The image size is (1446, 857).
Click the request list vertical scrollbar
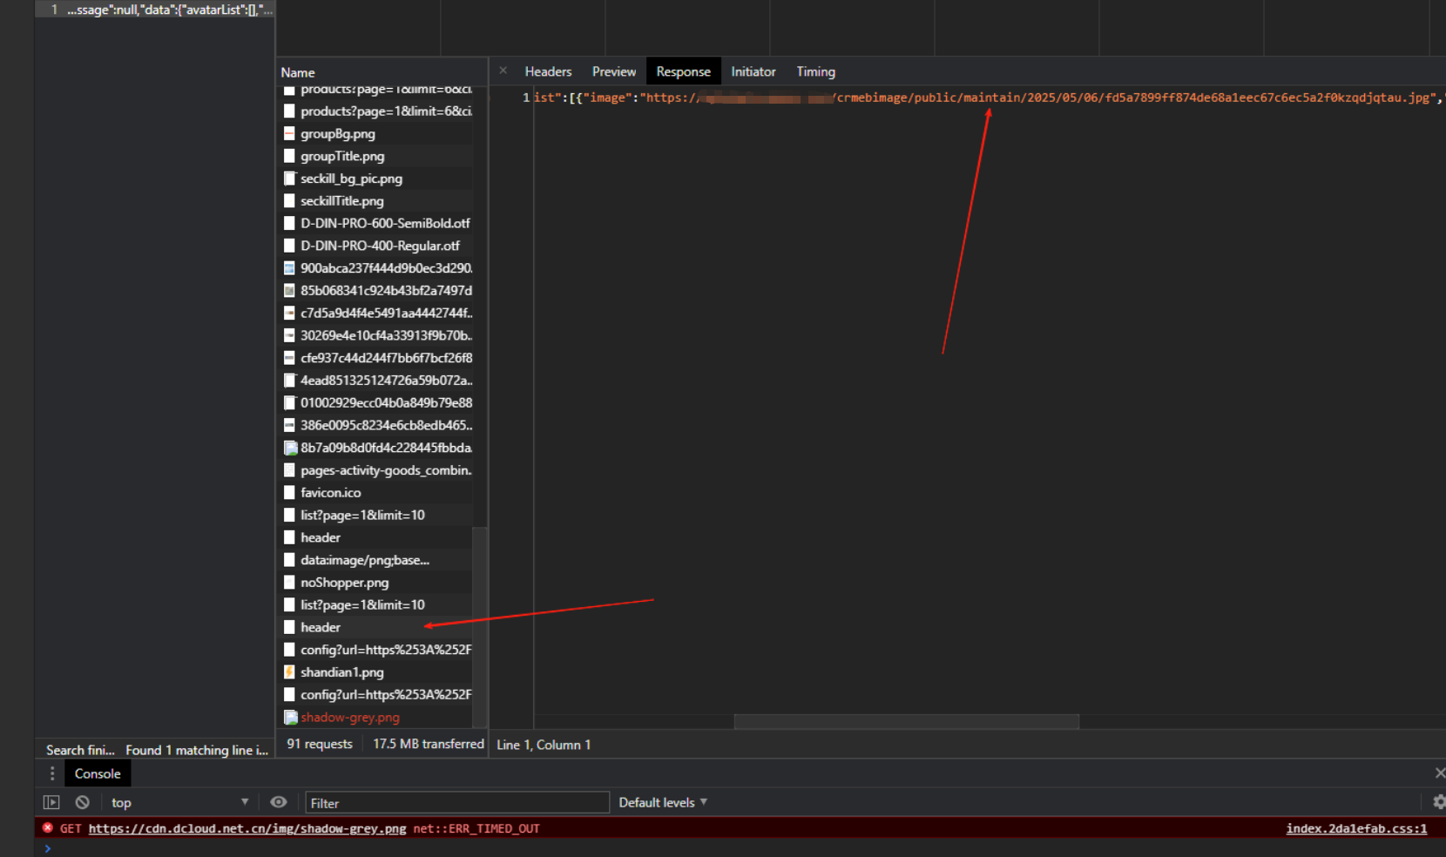point(479,627)
